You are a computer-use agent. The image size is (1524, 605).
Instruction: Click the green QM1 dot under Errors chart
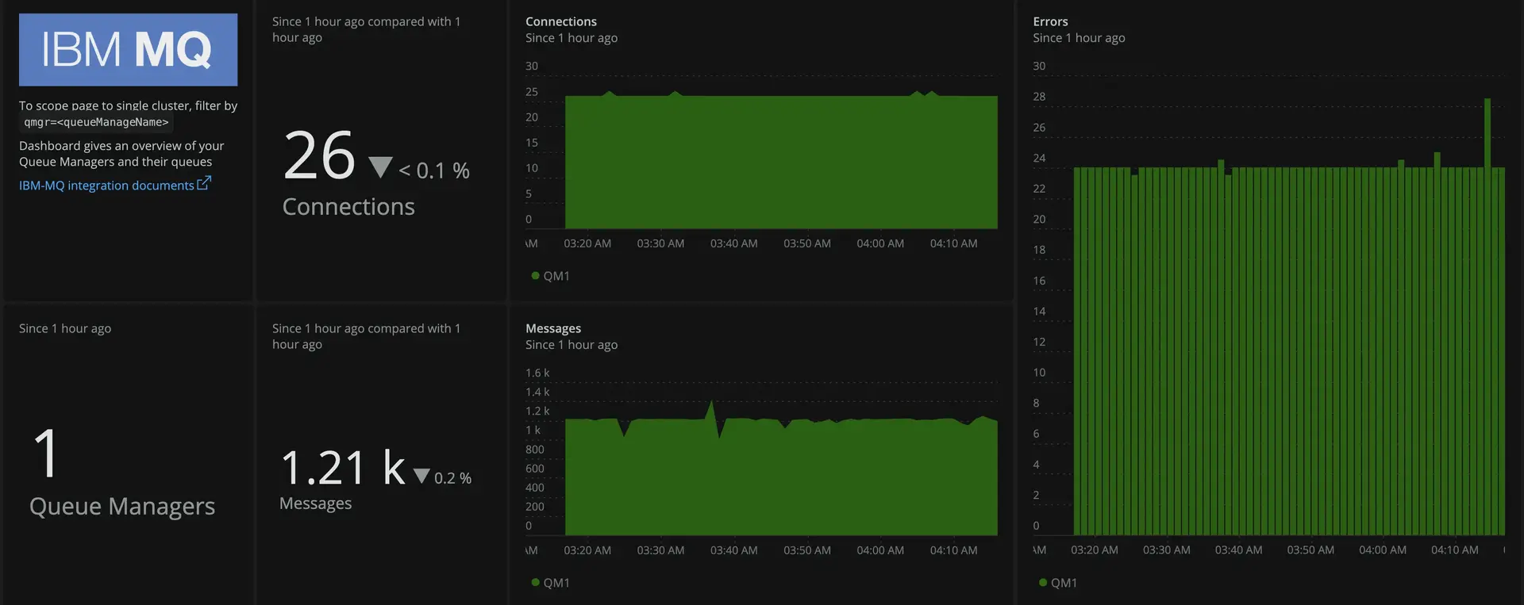point(1043,583)
